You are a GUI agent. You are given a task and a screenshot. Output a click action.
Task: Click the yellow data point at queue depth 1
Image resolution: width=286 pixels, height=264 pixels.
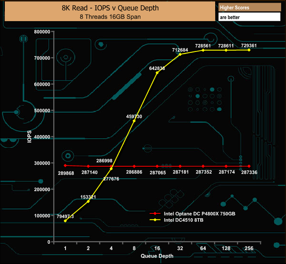(x=65, y=221)
